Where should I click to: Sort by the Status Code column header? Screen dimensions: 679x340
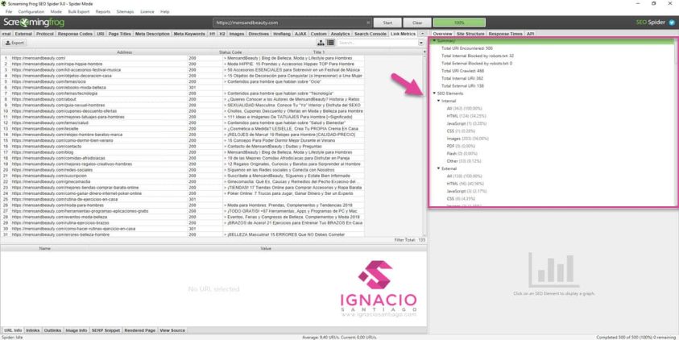pos(230,52)
